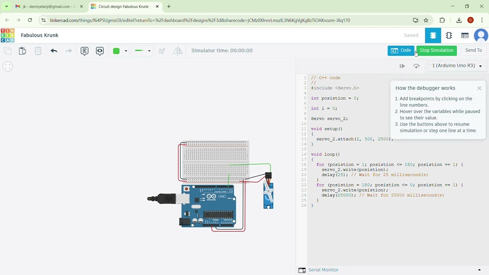This screenshot has height=275, width=489.
Task: Open the notes tool icon
Action: [x=84, y=50]
